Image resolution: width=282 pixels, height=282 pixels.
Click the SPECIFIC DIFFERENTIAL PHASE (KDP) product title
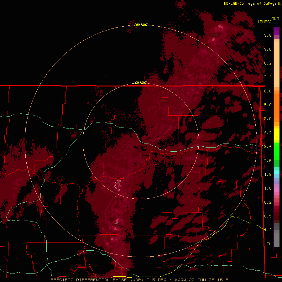[x=97, y=280]
